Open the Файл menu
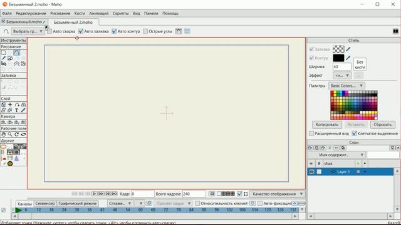Image resolution: width=401 pixels, height=225 pixels. click(x=7, y=13)
